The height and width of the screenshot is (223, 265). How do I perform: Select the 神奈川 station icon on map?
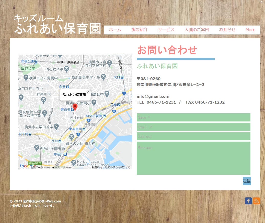[x=65, y=154]
